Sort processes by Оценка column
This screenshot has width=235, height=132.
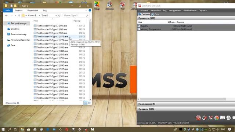[180, 22]
